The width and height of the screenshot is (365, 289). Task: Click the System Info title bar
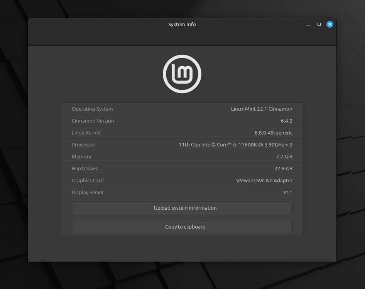pyautogui.click(x=182, y=24)
